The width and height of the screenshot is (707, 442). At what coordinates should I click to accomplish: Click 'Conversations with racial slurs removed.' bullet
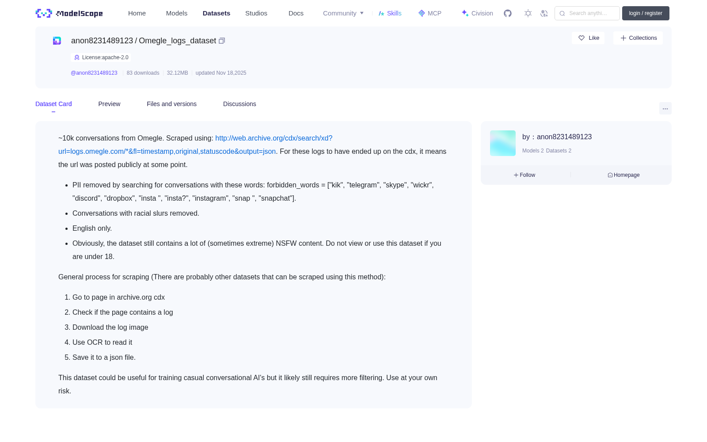pyautogui.click(x=136, y=213)
